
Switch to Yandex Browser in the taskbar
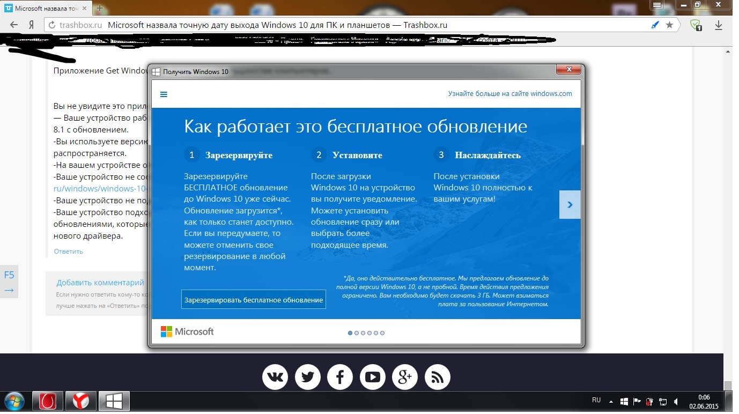(81, 401)
